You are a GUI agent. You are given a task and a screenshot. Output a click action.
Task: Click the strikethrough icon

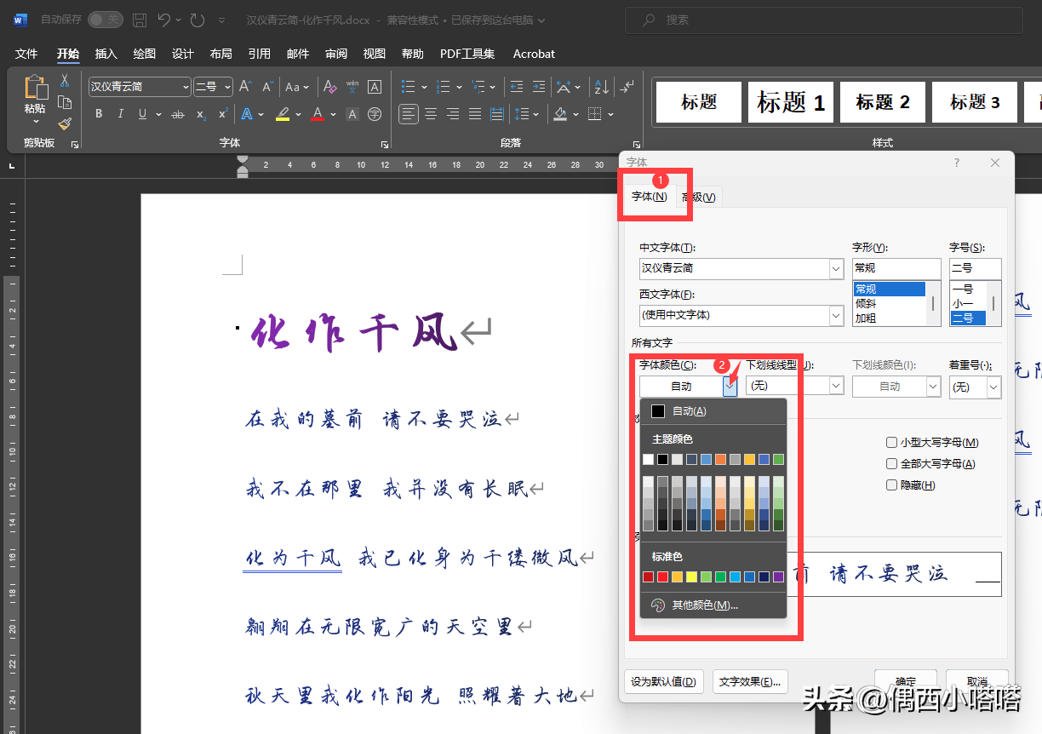point(178,114)
